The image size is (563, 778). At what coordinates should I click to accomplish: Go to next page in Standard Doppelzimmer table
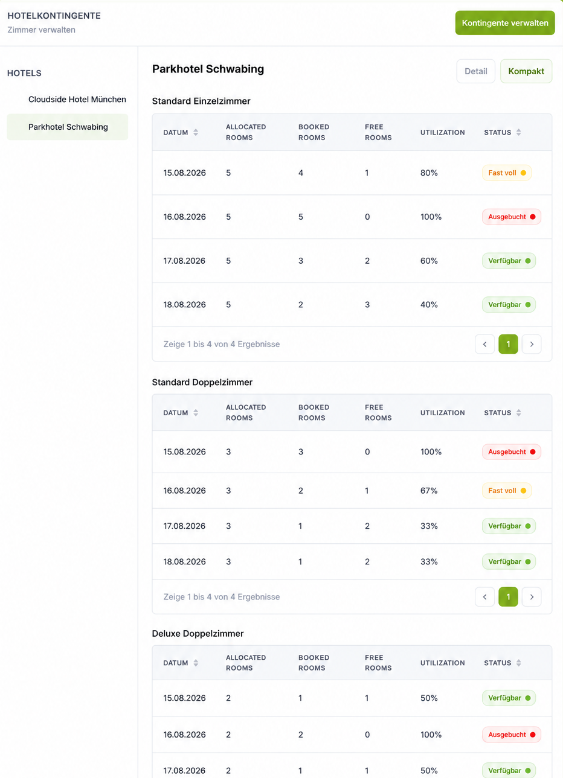pyautogui.click(x=532, y=597)
